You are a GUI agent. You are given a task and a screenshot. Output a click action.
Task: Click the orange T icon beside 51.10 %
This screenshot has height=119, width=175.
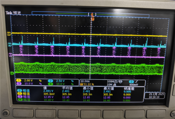coord(81,84)
